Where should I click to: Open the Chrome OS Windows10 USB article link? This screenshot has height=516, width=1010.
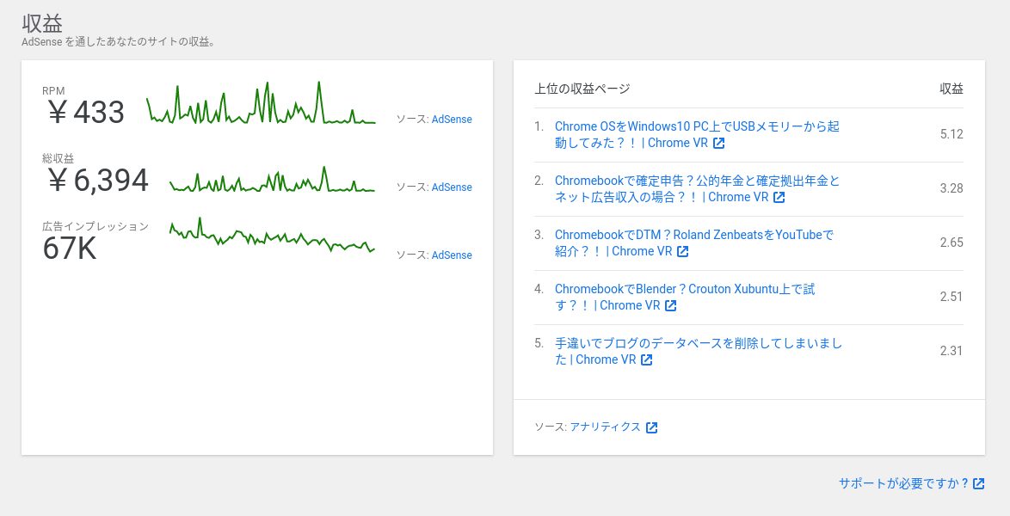pyautogui.click(x=697, y=135)
